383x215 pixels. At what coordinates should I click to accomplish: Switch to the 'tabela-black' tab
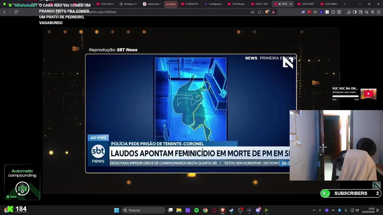click(152, 4)
